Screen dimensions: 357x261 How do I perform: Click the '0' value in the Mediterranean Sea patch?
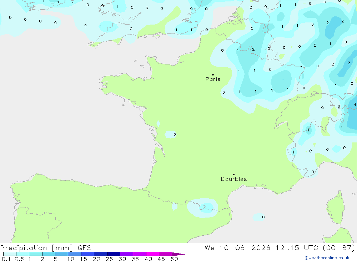click(x=263, y=217)
